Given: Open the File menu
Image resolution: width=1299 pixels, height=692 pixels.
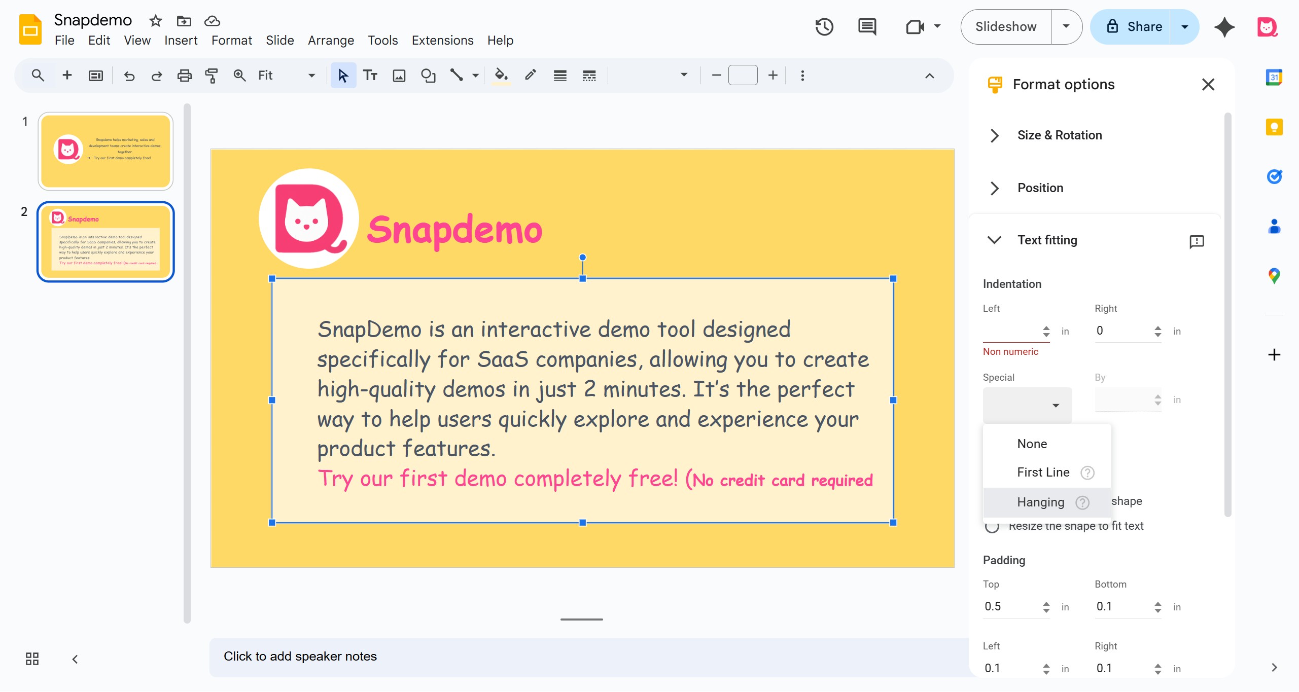Looking at the screenshot, I should [64, 40].
